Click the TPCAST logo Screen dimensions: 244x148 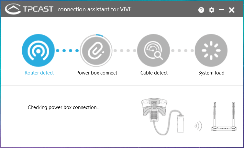(29, 9)
